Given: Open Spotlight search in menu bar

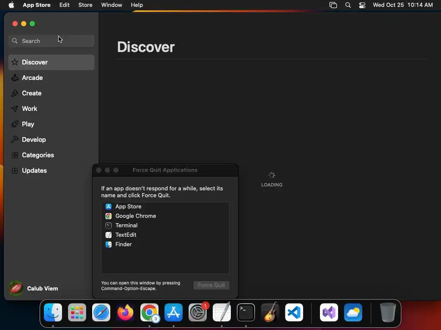Looking at the screenshot, I should point(348,5).
